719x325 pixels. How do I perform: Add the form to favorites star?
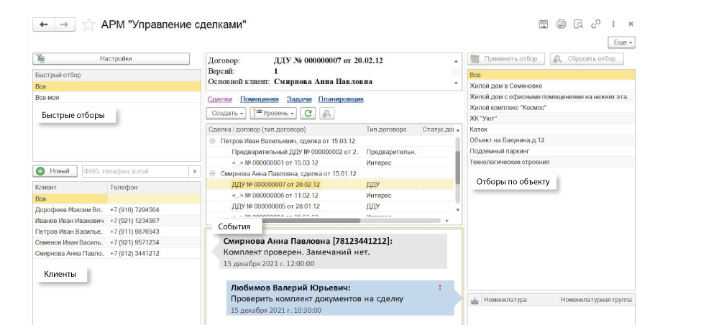88,24
